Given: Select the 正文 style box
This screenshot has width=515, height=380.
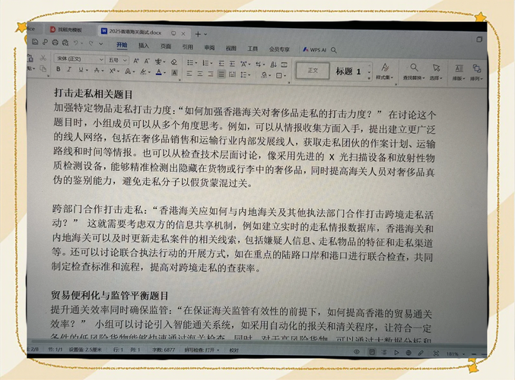Looking at the screenshot, I should click(313, 70).
